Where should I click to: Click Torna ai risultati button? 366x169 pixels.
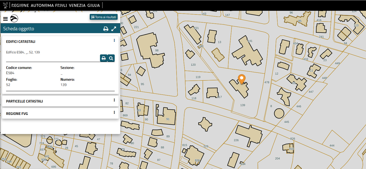(x=104, y=17)
